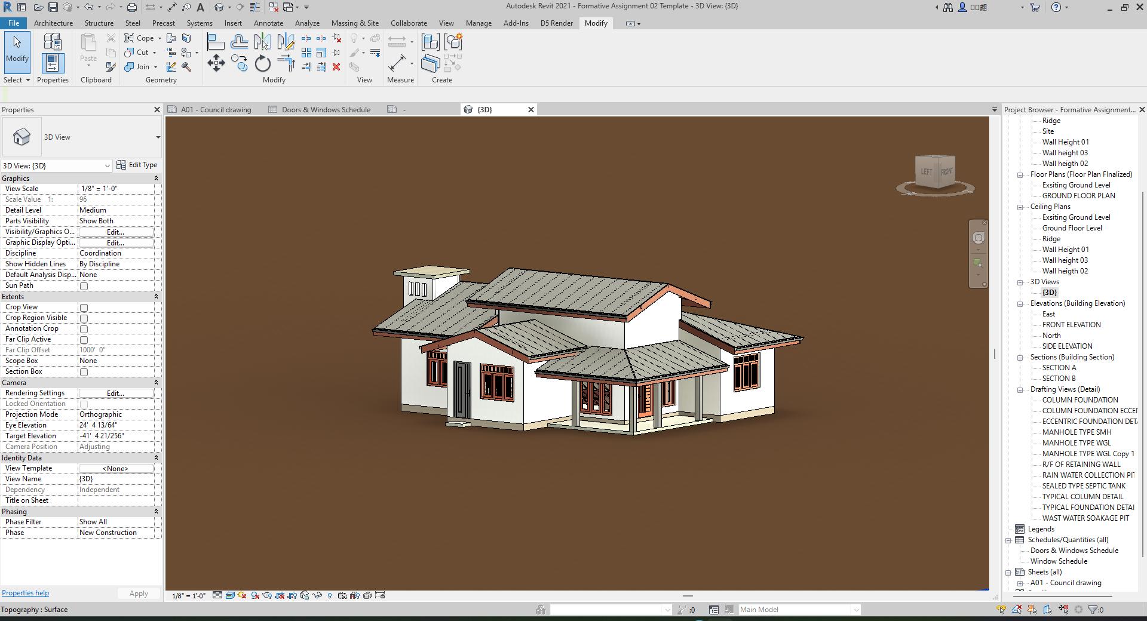The width and height of the screenshot is (1147, 621).
Task: Open the 3D View type selector dropdown
Action: [158, 137]
